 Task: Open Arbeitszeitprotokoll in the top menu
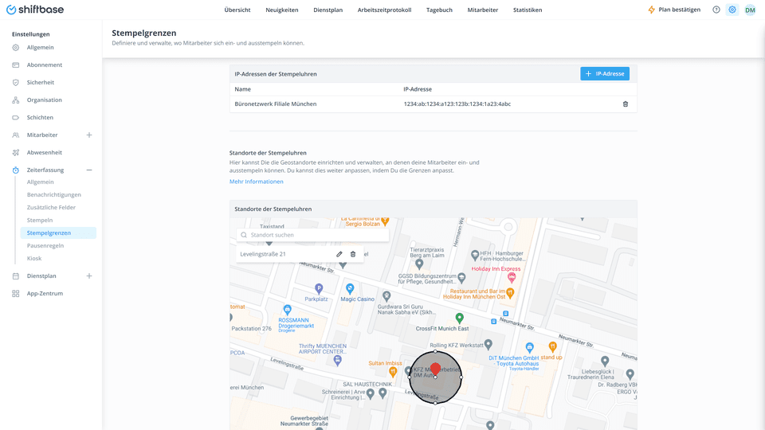click(384, 10)
